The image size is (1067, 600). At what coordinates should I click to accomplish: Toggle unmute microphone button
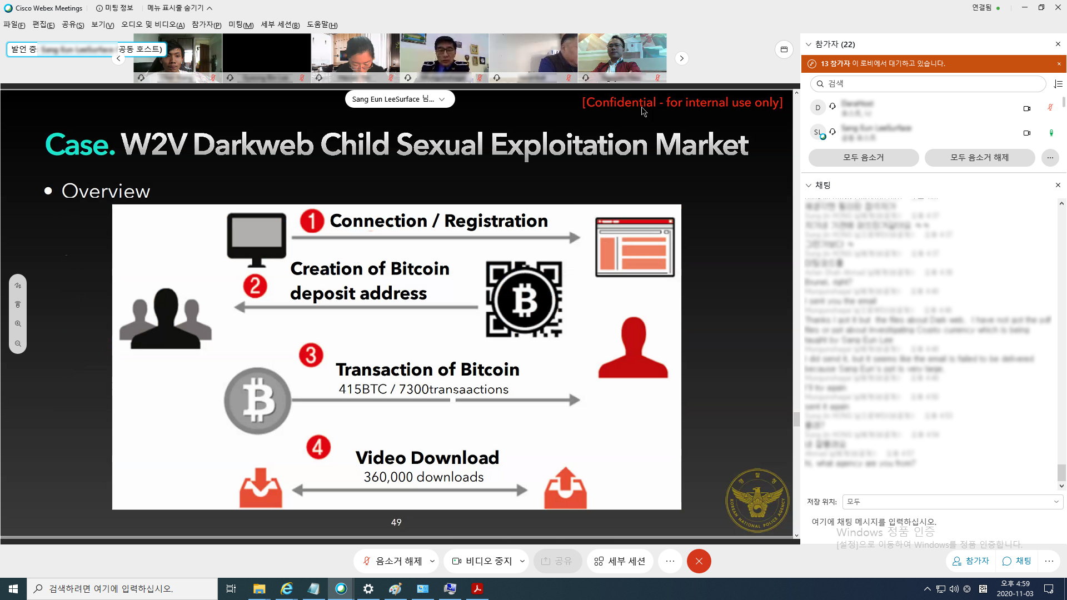pos(393,561)
